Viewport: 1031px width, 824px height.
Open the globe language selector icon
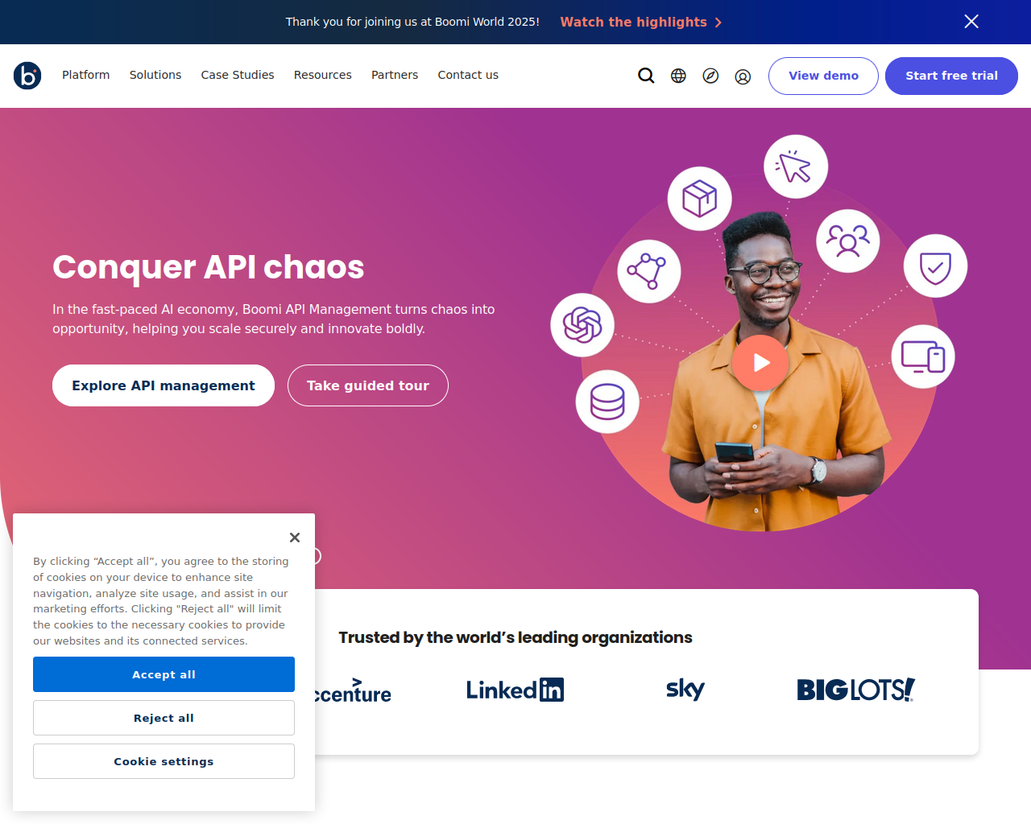click(x=678, y=76)
